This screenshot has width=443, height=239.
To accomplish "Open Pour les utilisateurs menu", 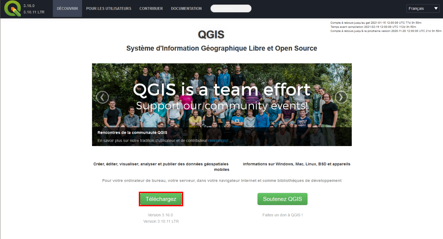I will click(x=109, y=9).
